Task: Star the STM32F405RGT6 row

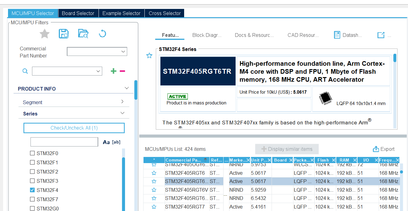Action: coord(154,173)
